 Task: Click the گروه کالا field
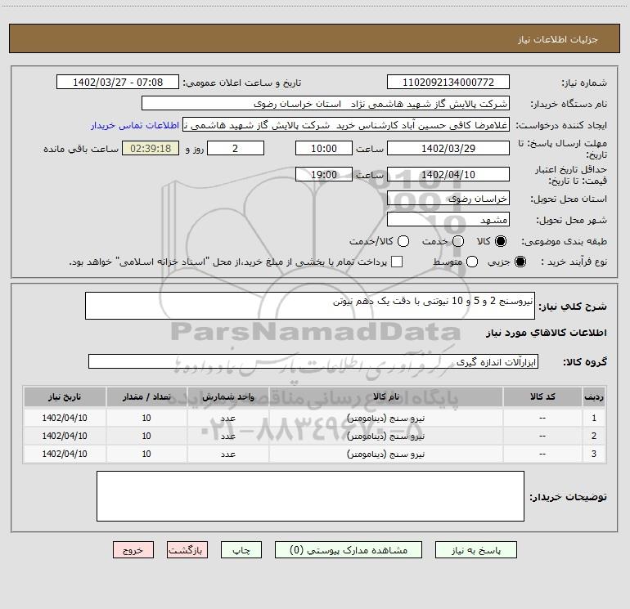[313, 361]
